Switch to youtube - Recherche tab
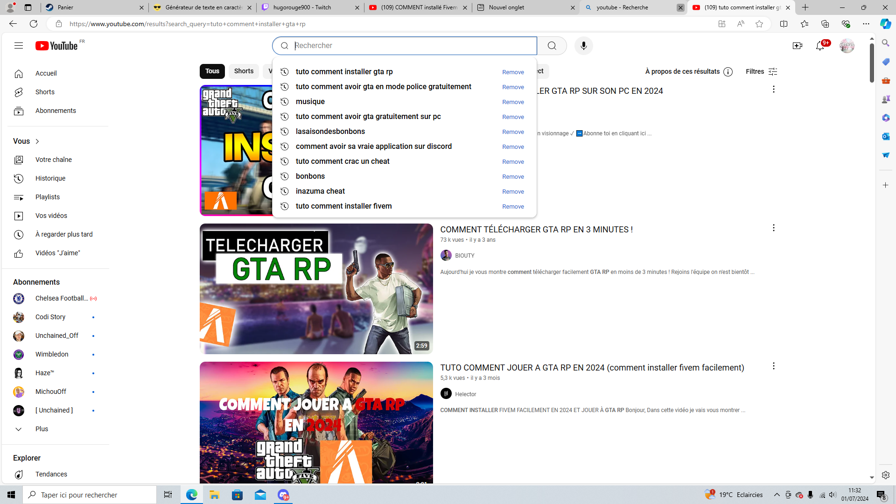The height and width of the screenshot is (504, 896). (633, 7)
